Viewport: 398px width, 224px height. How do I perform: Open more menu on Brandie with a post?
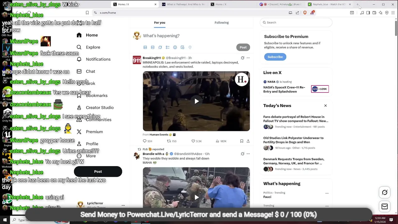248,154
